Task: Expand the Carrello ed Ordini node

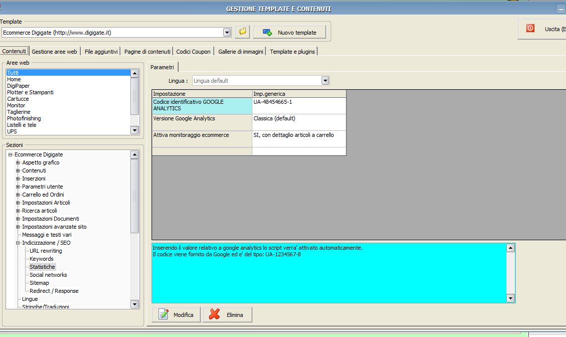Action: 18,195
